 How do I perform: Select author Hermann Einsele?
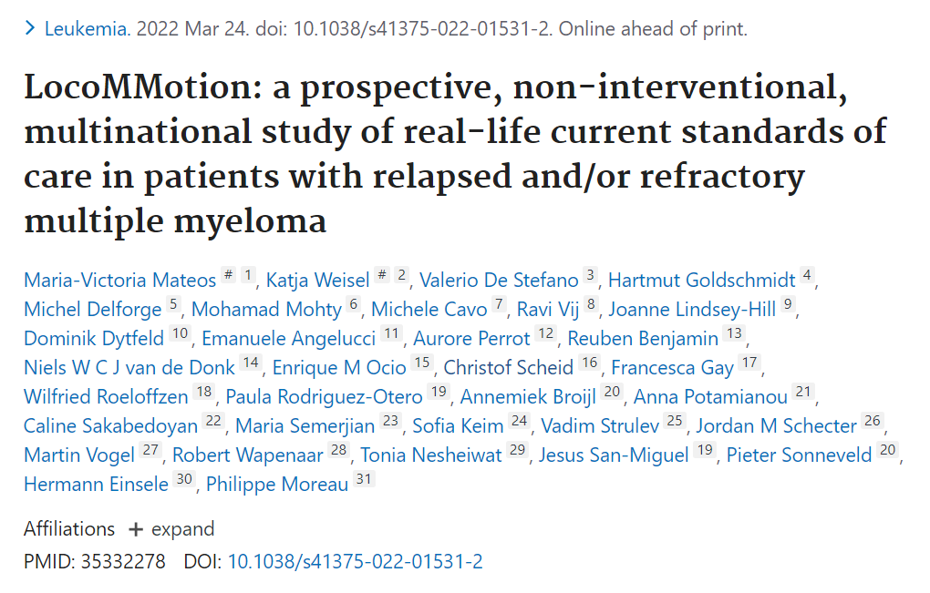(x=96, y=484)
